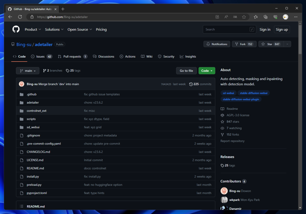
Task: Switch to the Pull requests tab
Action: (x=72, y=57)
